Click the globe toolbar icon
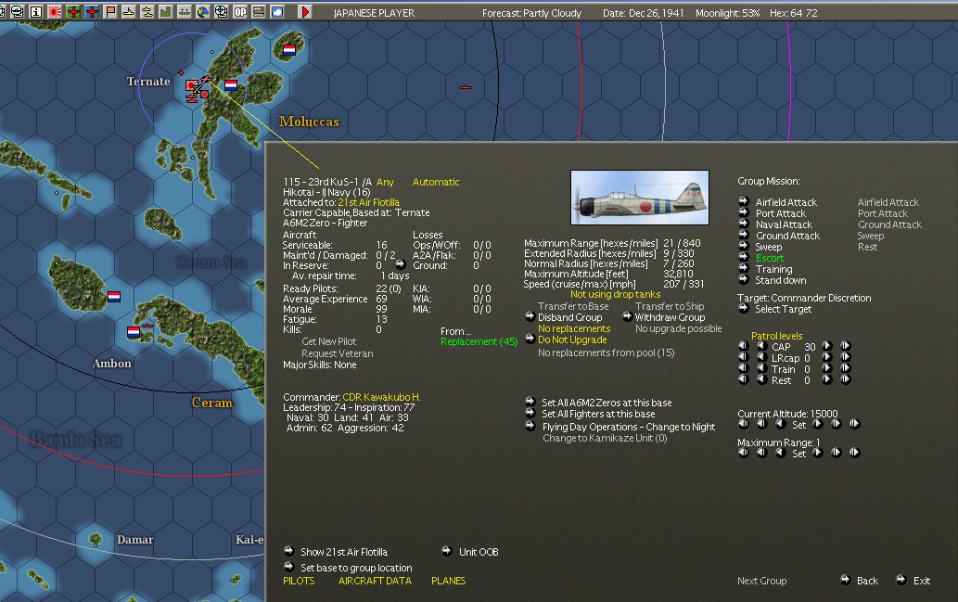The image size is (958, 602). pyautogui.click(x=203, y=12)
